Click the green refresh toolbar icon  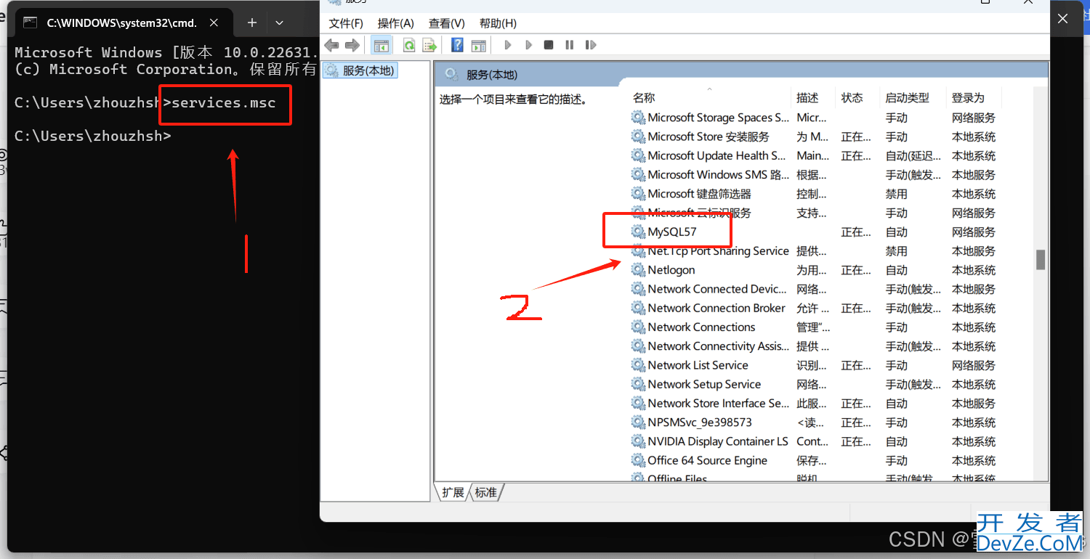pos(409,45)
